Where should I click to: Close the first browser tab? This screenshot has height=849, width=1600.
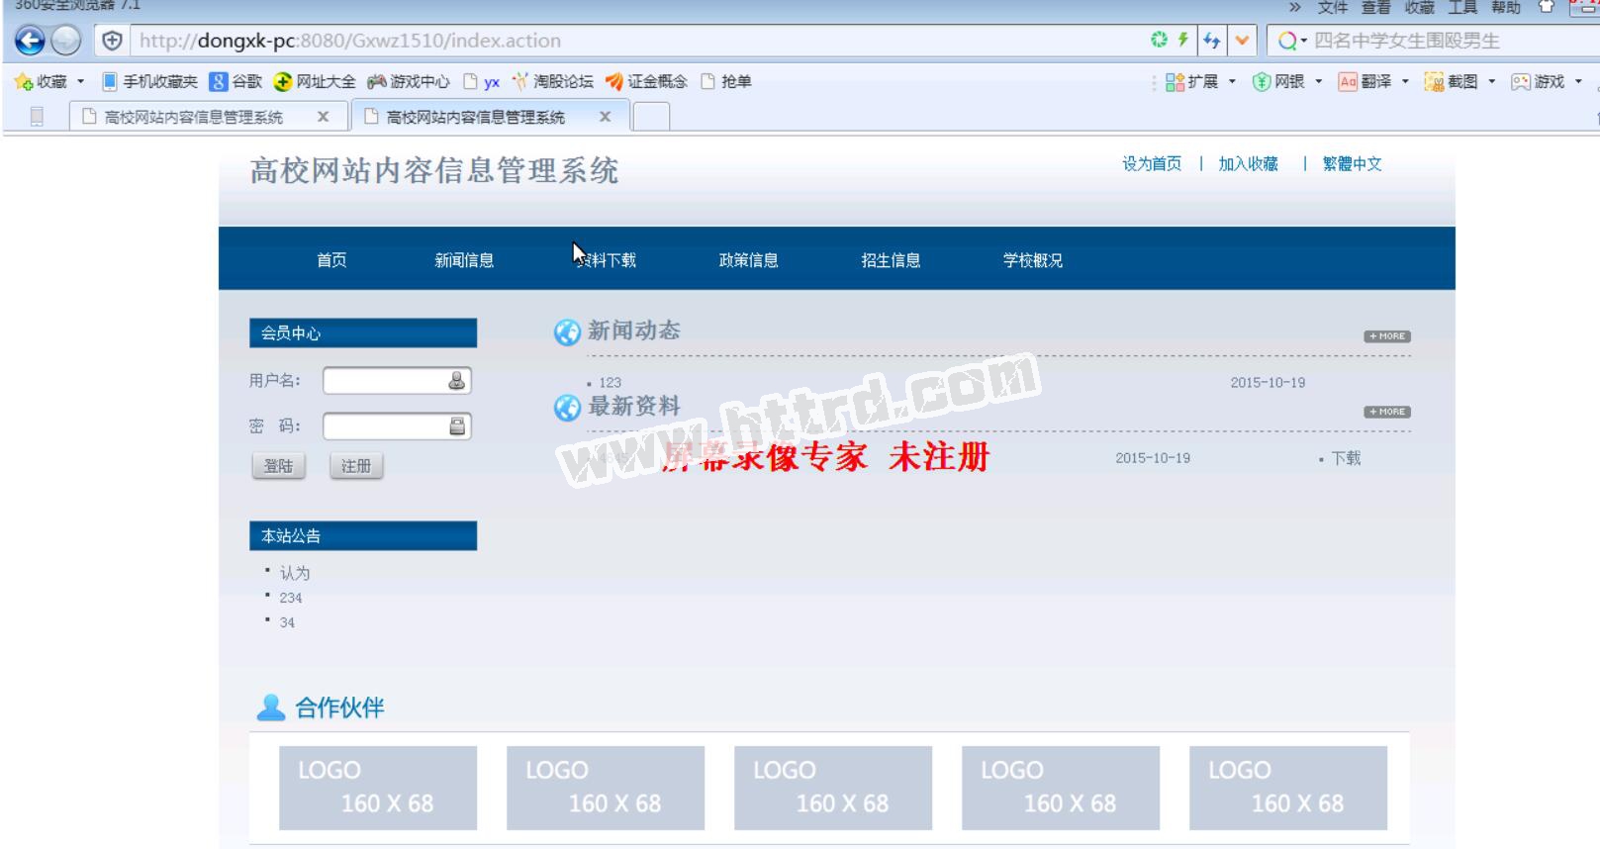323,117
